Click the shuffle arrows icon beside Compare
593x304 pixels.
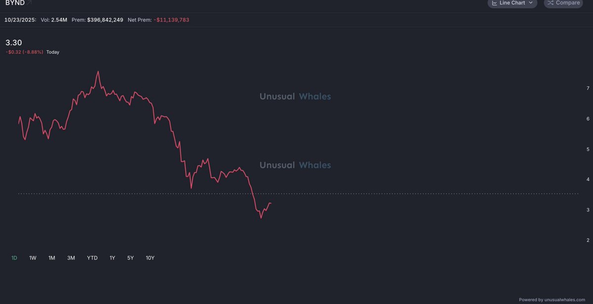pos(551,3)
